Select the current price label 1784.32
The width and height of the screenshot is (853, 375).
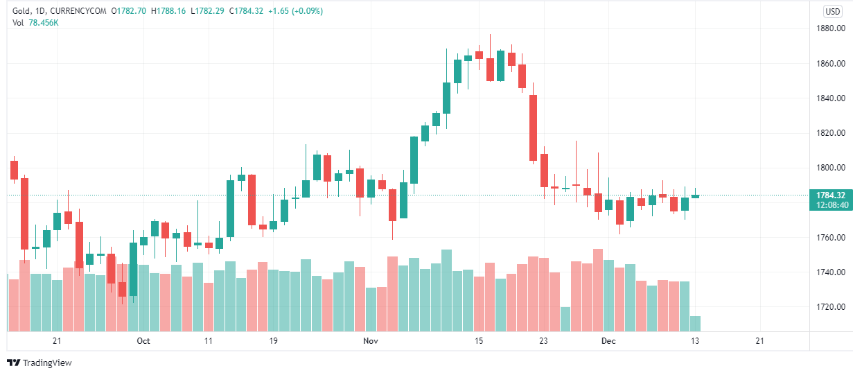(831, 195)
